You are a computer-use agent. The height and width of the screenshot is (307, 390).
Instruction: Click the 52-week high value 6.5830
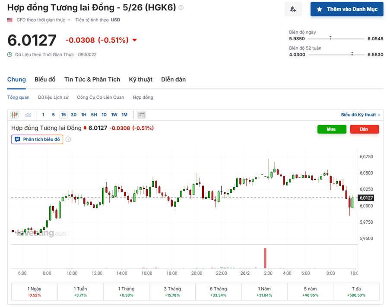[x=375, y=55]
